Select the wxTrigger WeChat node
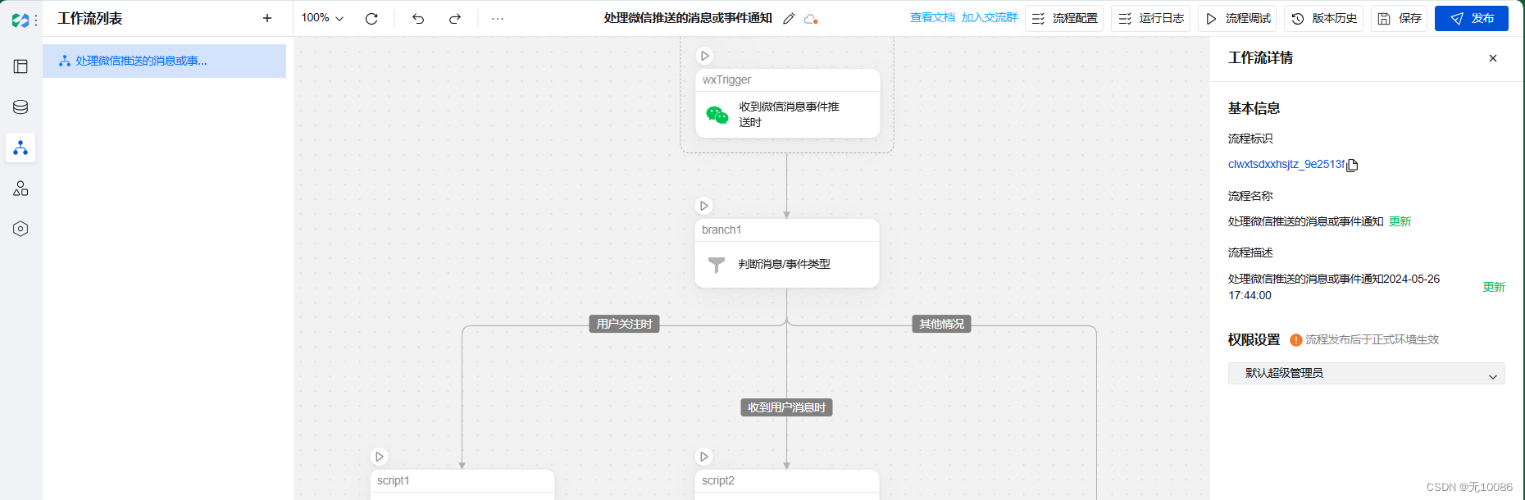Screen dimensions: 1525x500 pyautogui.click(x=788, y=103)
